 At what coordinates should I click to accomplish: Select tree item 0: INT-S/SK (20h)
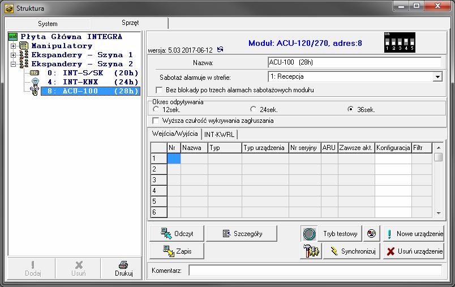tap(93, 73)
